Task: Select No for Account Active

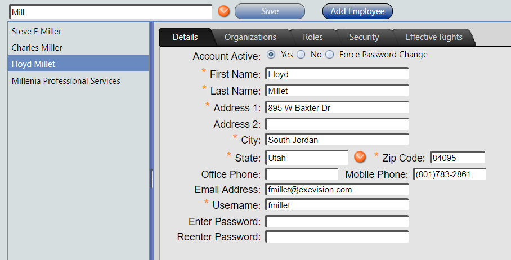Action: [x=301, y=55]
